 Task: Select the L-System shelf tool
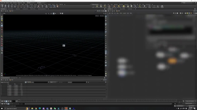[x=51, y=6]
